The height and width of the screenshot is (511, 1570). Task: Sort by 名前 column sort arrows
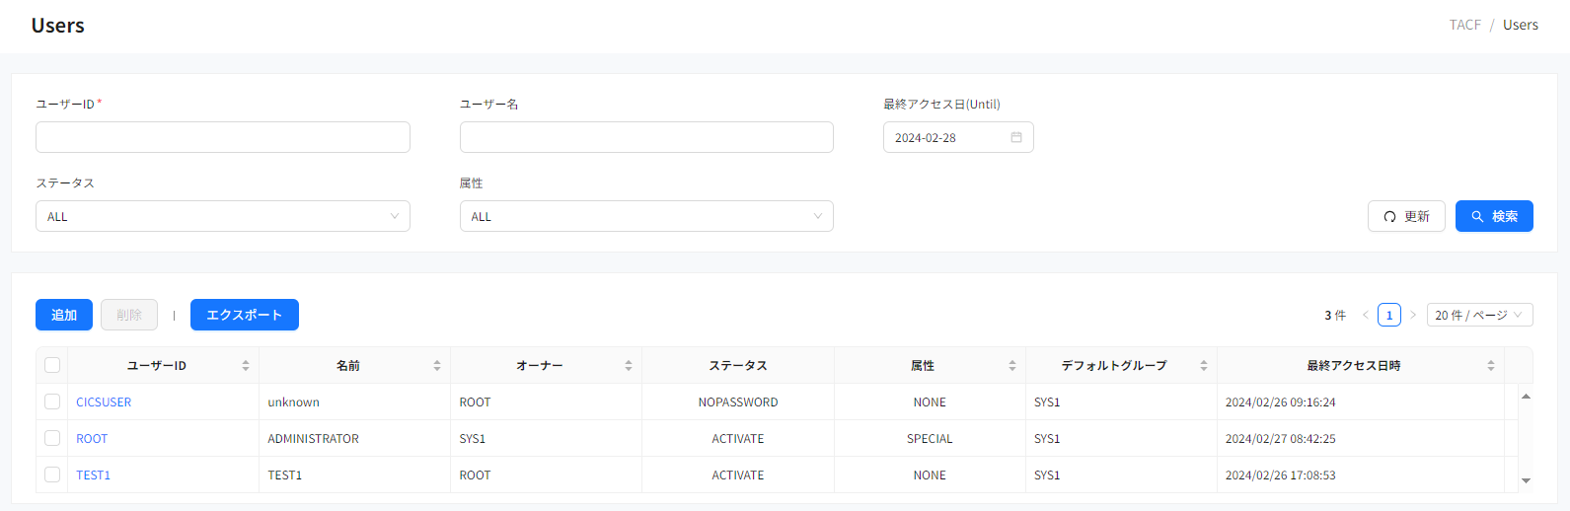tap(437, 366)
